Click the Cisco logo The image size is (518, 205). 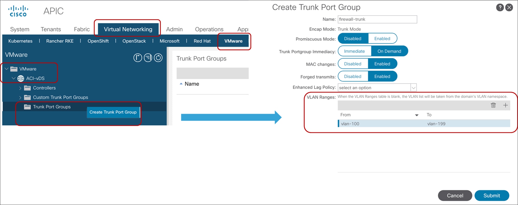(x=18, y=11)
